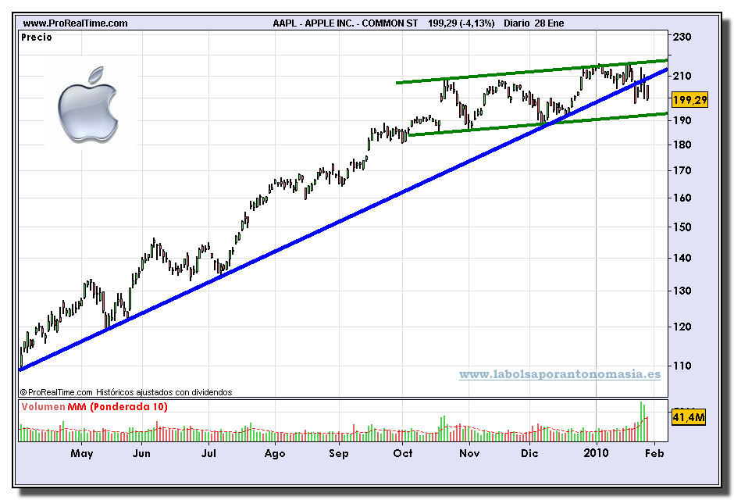Image resolution: width=734 pixels, height=500 pixels.
Task: Click the Dic label on time axis
Action: tap(529, 453)
